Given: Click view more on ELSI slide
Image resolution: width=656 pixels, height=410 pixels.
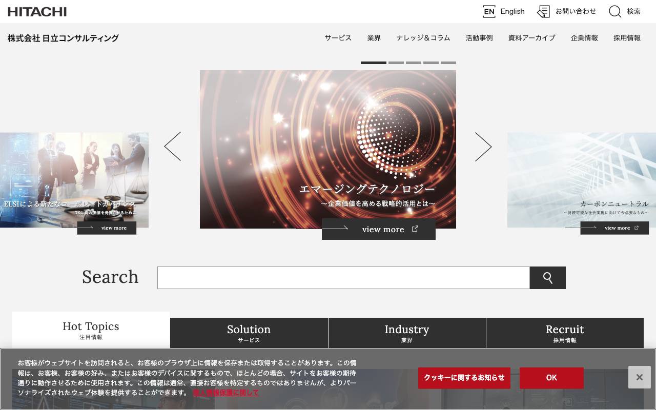Looking at the screenshot, I should [107, 228].
